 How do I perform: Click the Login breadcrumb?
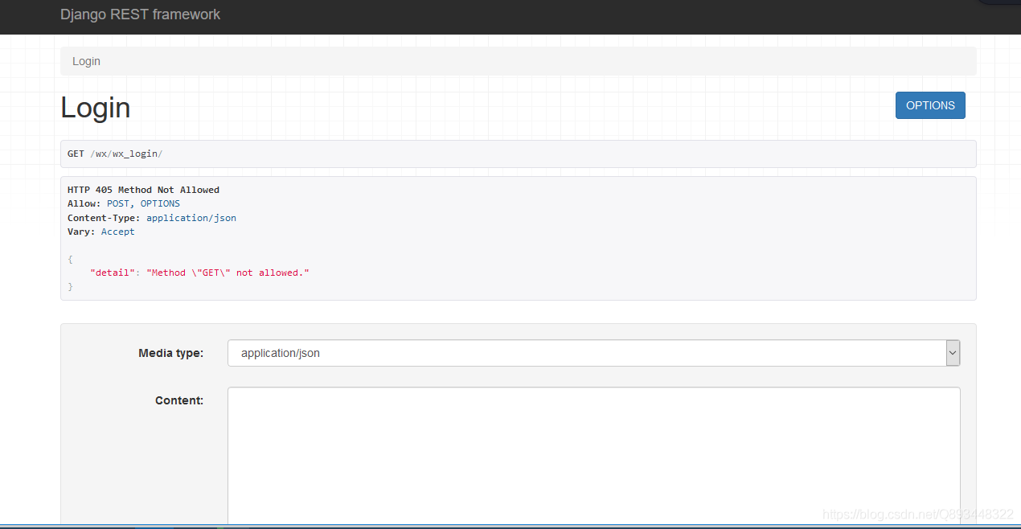click(x=86, y=61)
